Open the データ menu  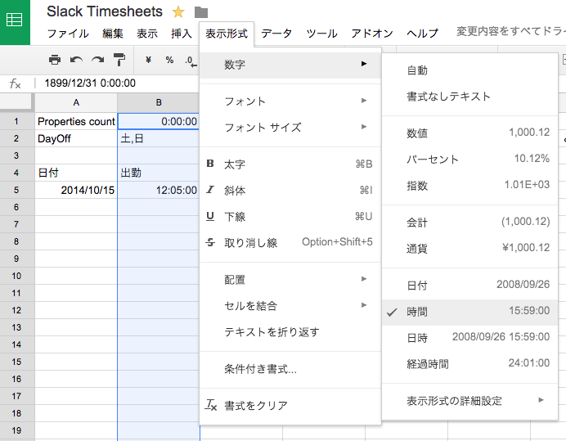[276, 34]
